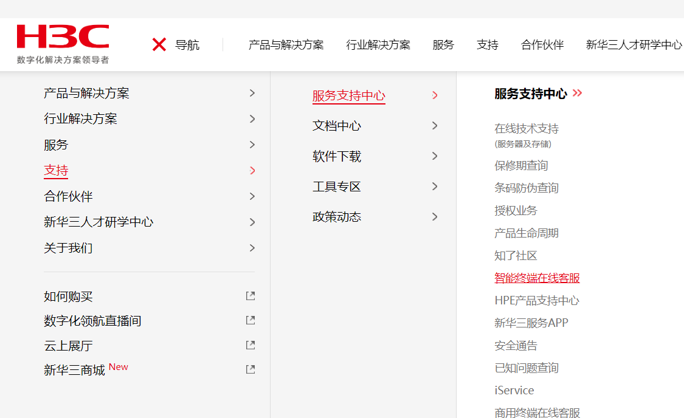Select 关于我们 in left menu

68,248
